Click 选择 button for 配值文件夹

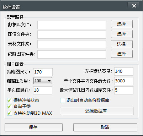[x=122, y=34]
